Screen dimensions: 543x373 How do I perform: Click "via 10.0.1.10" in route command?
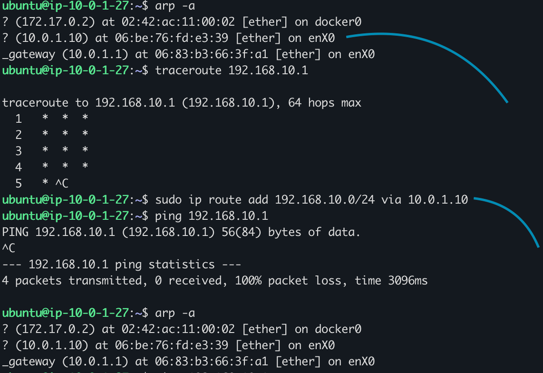pyautogui.click(x=425, y=200)
